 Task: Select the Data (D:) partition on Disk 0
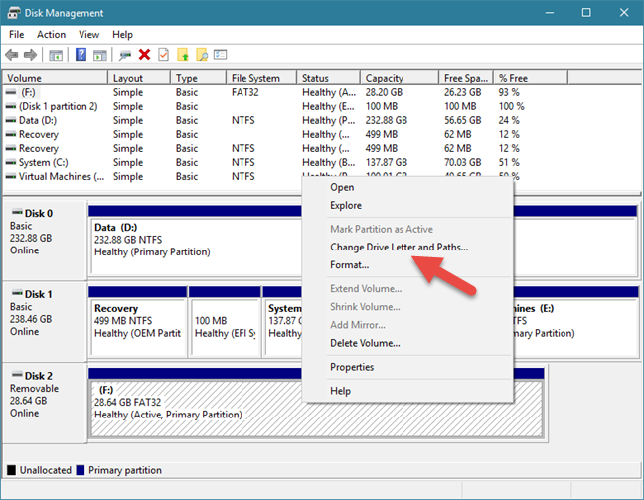[x=196, y=248]
